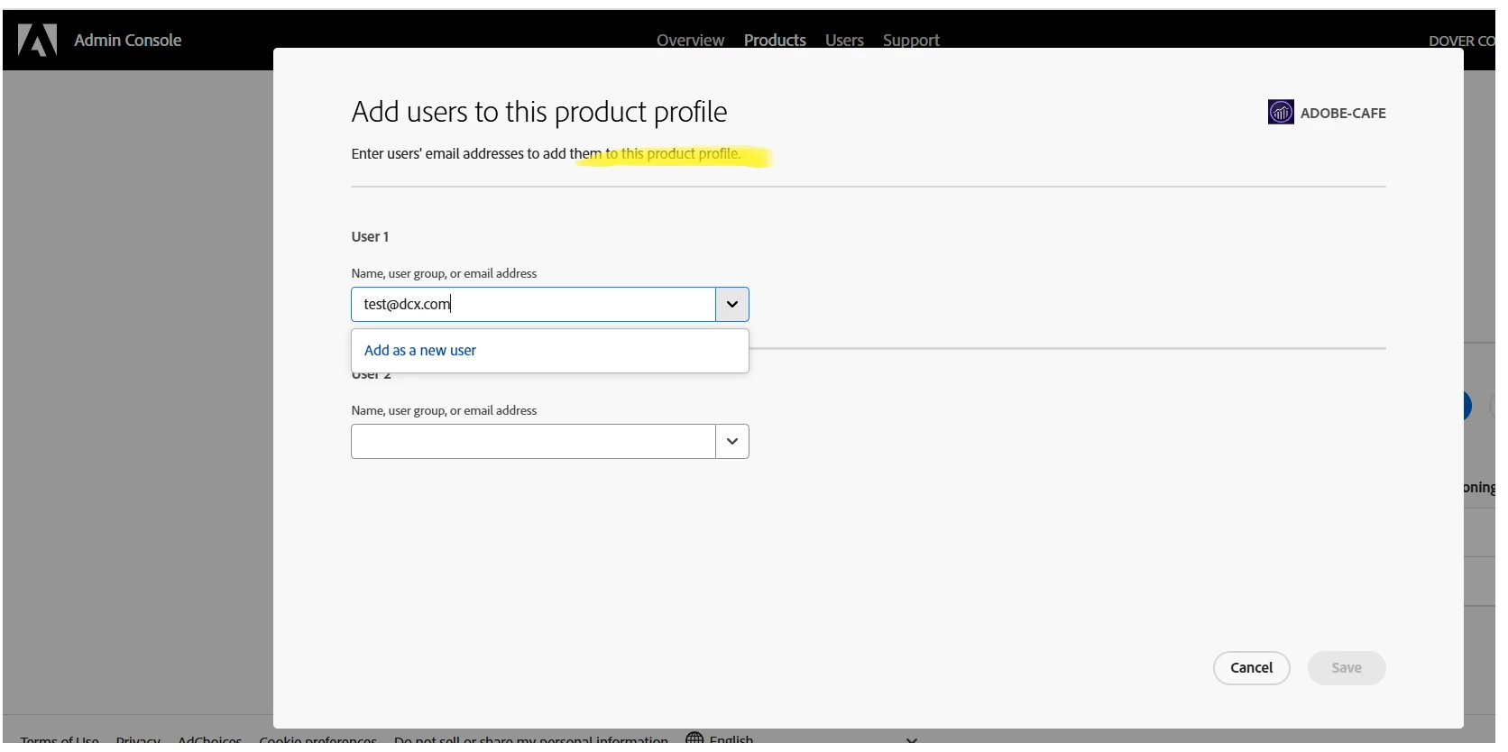Click the globe language icon in footer
1508x752 pixels.
(694, 738)
